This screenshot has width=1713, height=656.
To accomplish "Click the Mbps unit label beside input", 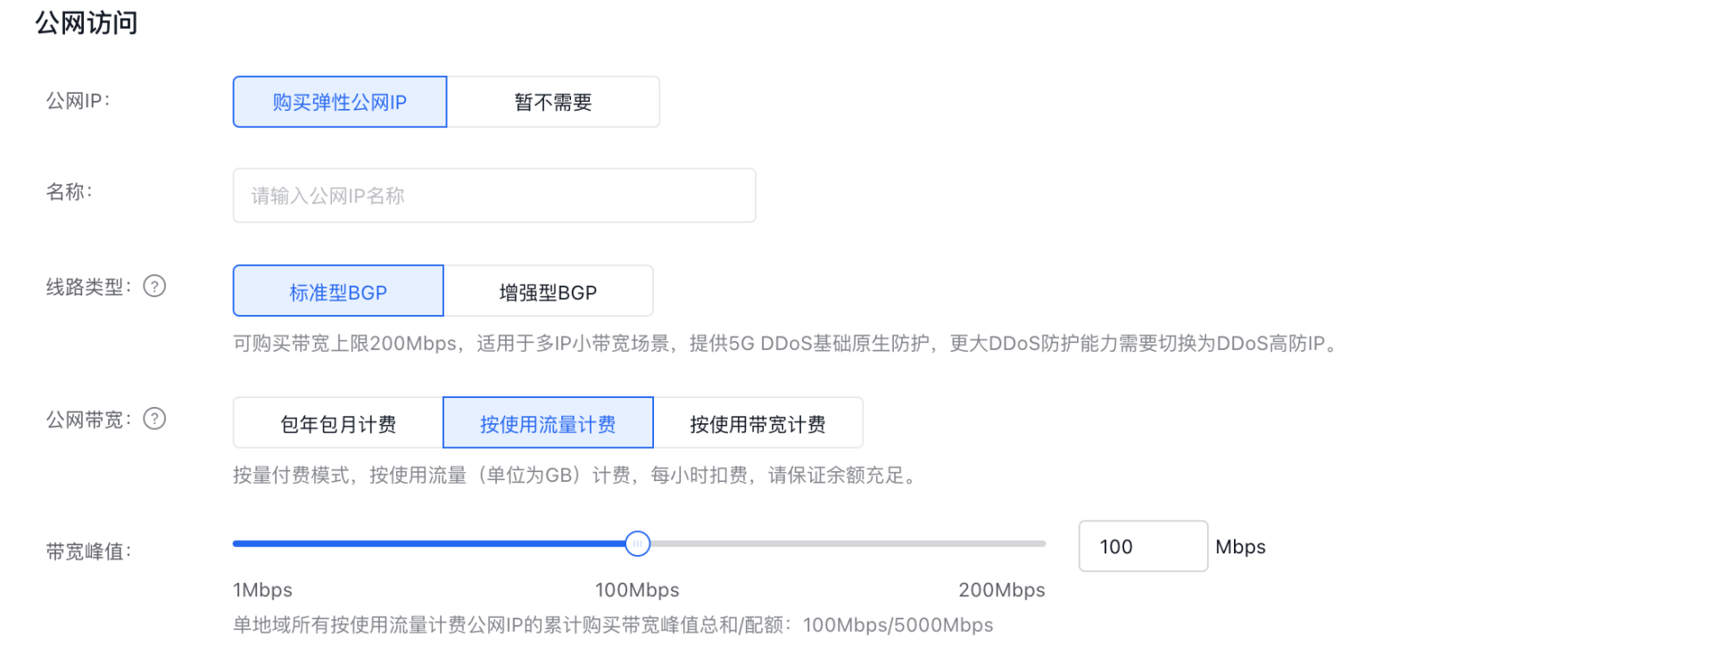I will (1240, 546).
